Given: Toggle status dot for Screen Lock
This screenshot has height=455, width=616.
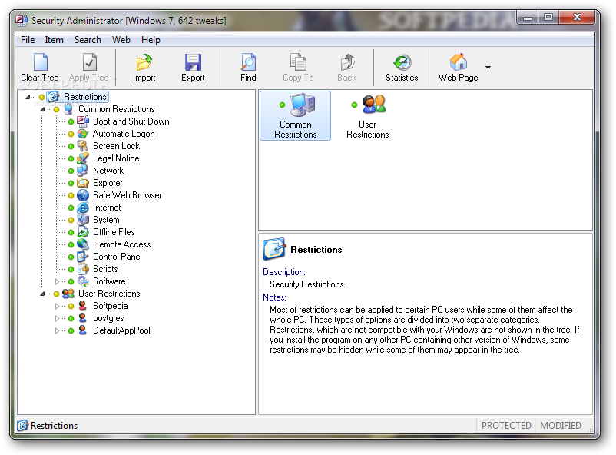Looking at the screenshot, I should 71,146.
